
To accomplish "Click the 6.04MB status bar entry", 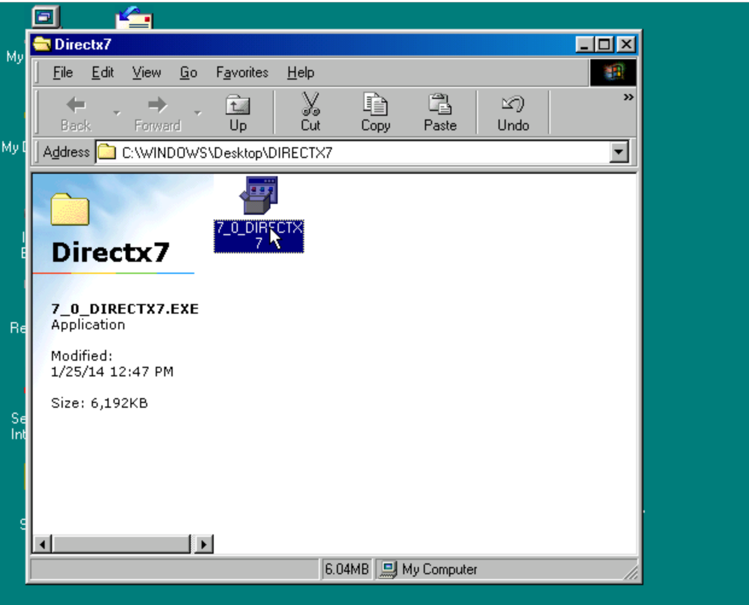I will 346,569.
